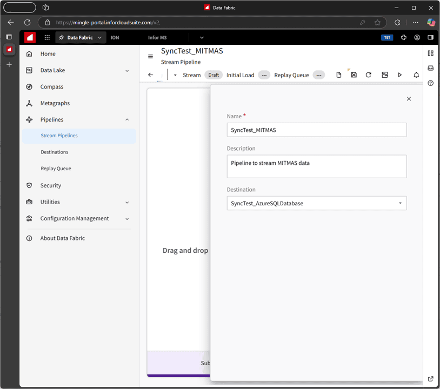Expand the Data Lake section chevron
The image size is (440, 389).
point(127,70)
